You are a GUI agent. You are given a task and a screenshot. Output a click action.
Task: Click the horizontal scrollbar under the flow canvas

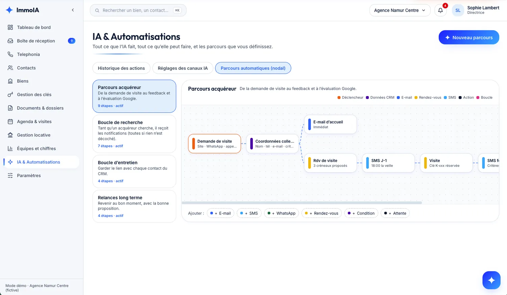tap(302, 203)
